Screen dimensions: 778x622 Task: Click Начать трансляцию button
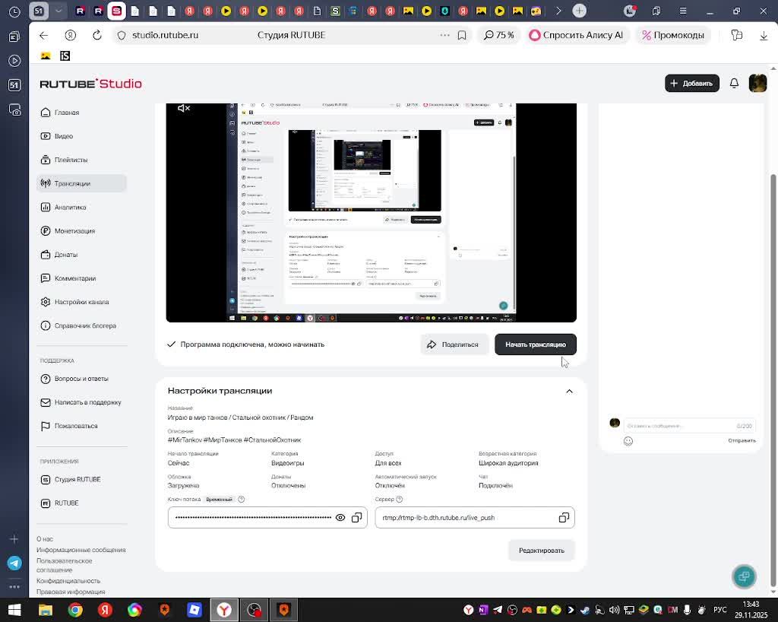click(x=536, y=344)
